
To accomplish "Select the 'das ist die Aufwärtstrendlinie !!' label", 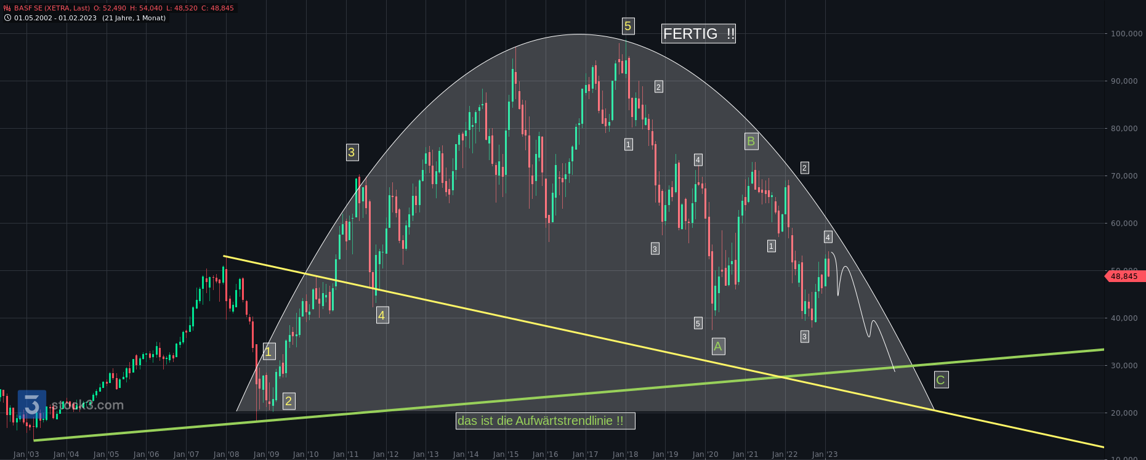I will click(x=545, y=421).
